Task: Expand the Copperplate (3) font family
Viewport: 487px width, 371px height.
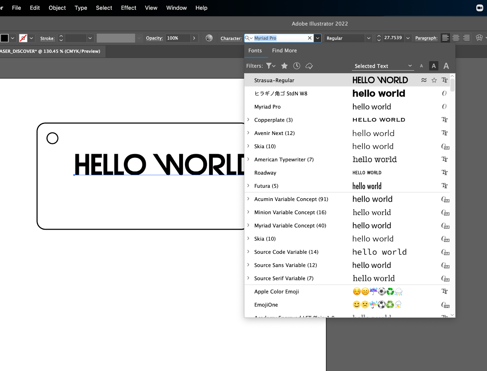Action: [x=248, y=120]
